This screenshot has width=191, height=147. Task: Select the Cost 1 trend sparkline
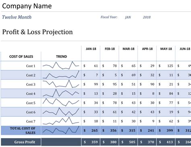click(61, 66)
